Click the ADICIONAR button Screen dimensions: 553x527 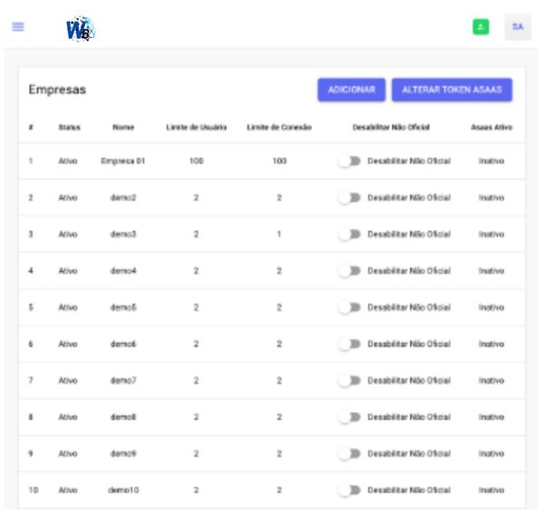tap(351, 89)
